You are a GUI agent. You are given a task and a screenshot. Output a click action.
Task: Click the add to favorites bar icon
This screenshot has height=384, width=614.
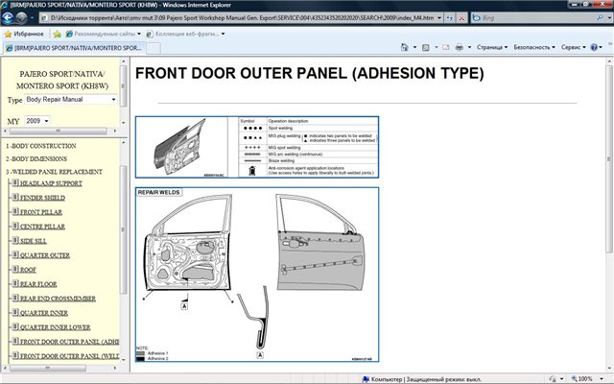(x=58, y=35)
